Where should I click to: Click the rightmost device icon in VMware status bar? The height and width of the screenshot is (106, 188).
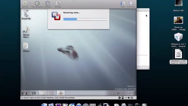(x=132, y=98)
